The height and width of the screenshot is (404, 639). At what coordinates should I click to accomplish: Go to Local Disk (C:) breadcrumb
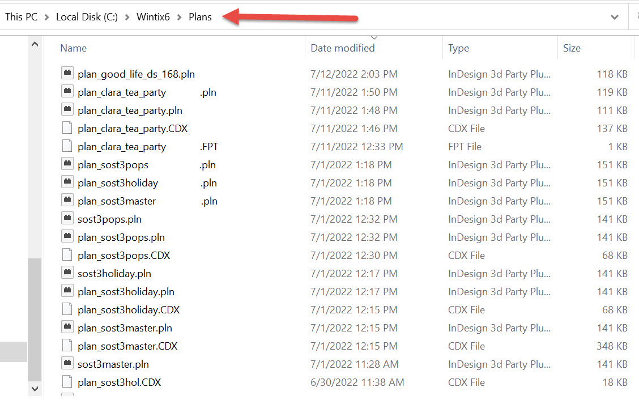click(87, 16)
